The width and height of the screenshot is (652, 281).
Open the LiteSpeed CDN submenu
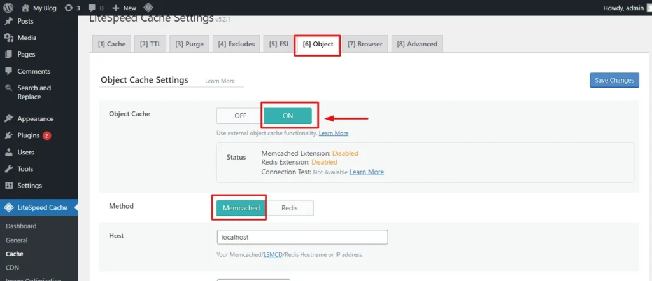point(13,268)
